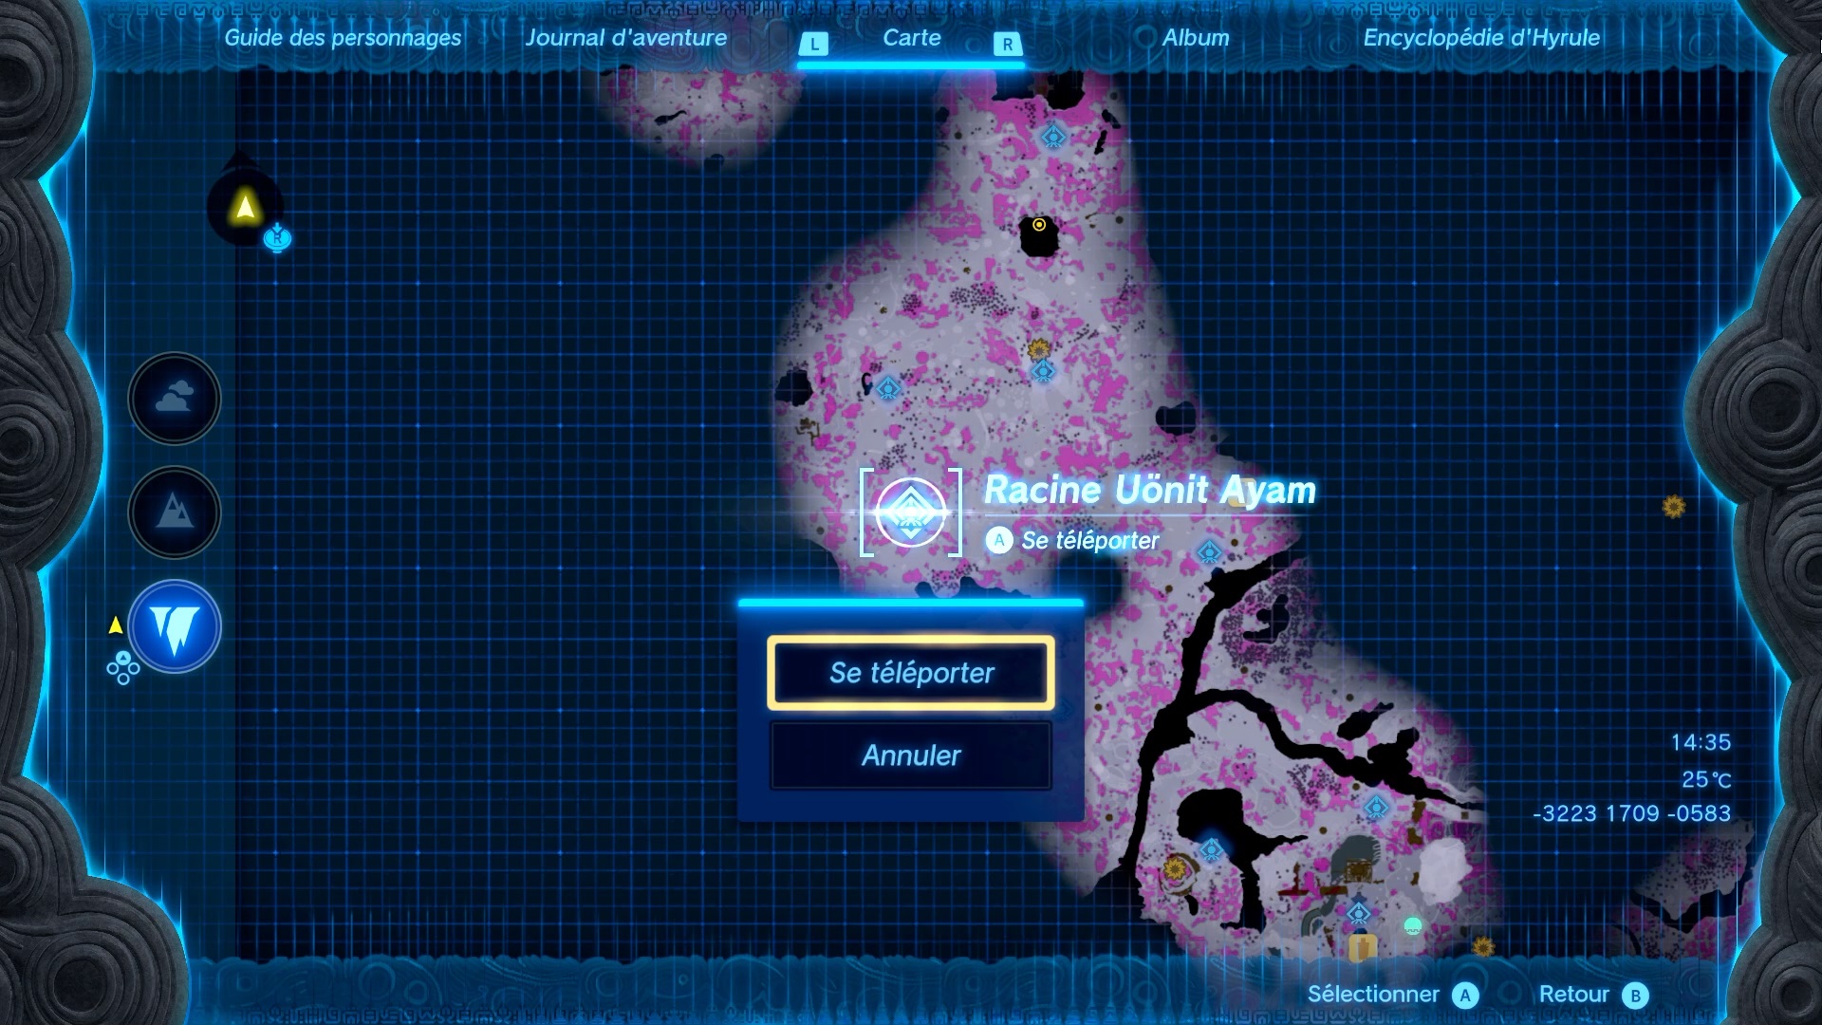Click the R shoulder button icon
The image size is (1822, 1025).
click(1008, 44)
